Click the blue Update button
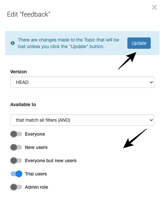 (x=139, y=43)
